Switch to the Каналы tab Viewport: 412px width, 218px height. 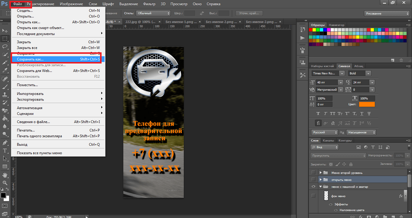coord(328,141)
